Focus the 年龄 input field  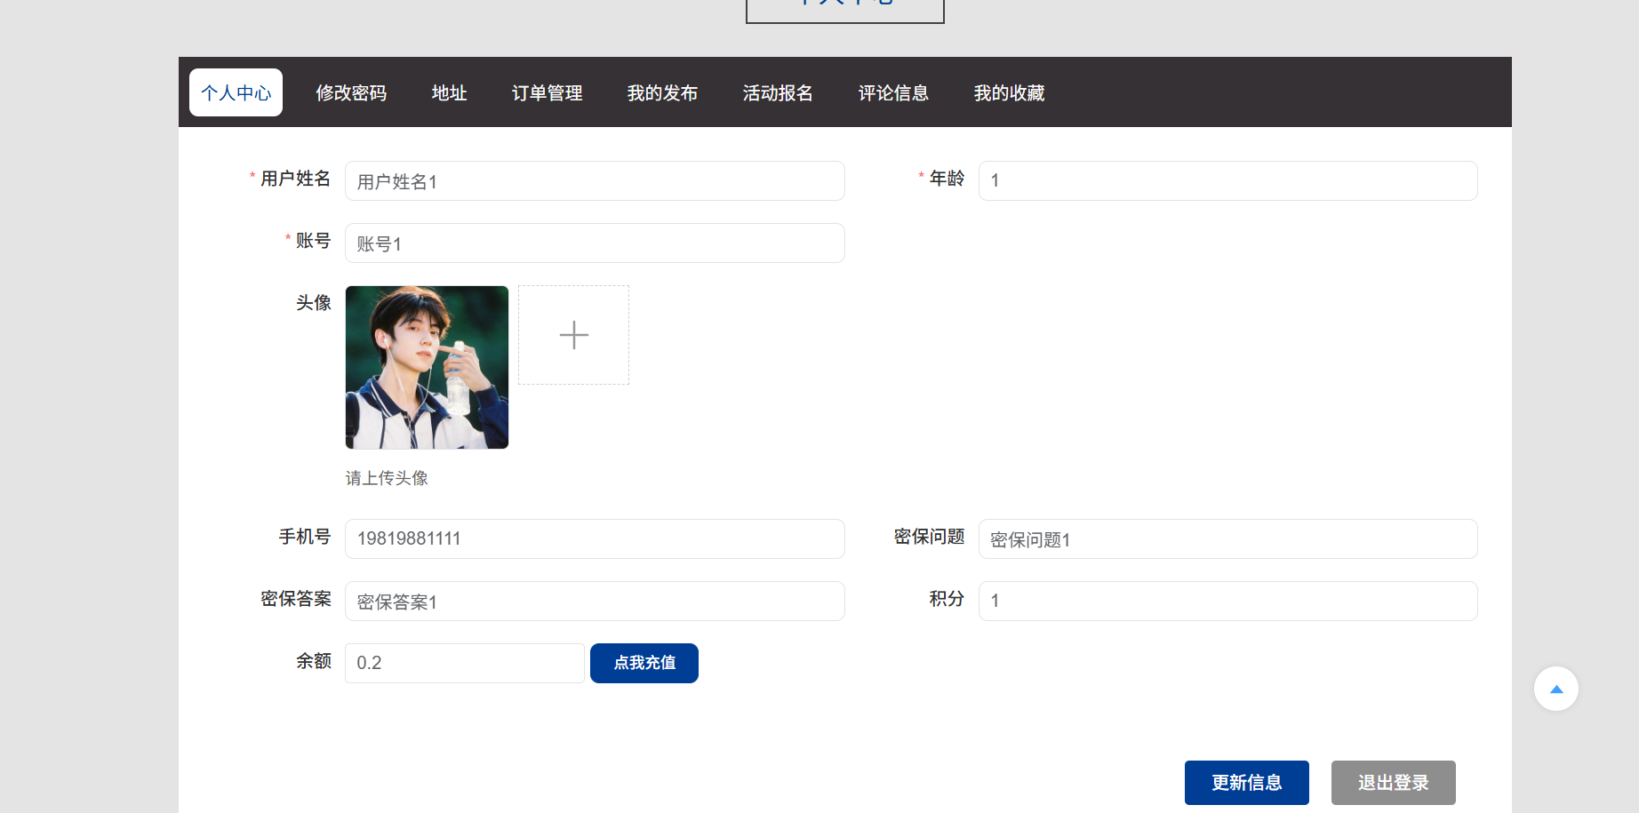1227,180
